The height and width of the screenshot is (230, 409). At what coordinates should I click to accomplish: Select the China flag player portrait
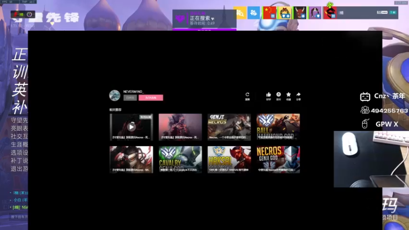pyautogui.click(x=269, y=13)
